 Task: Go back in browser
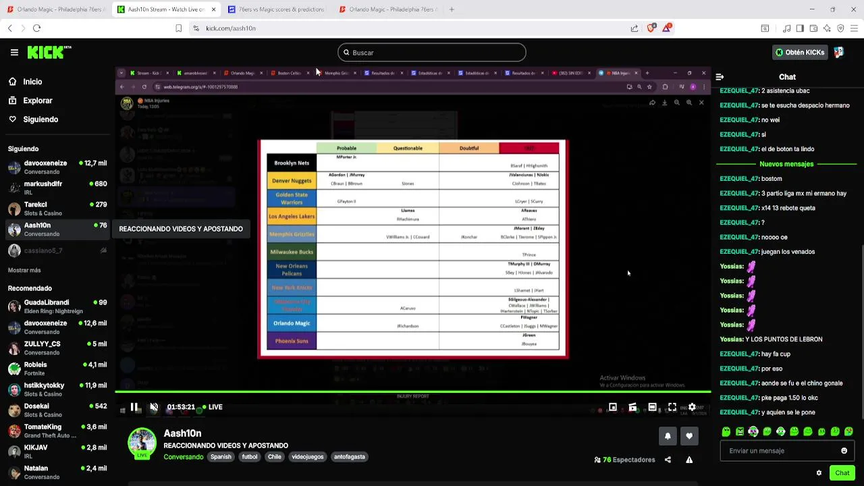[x=10, y=28]
